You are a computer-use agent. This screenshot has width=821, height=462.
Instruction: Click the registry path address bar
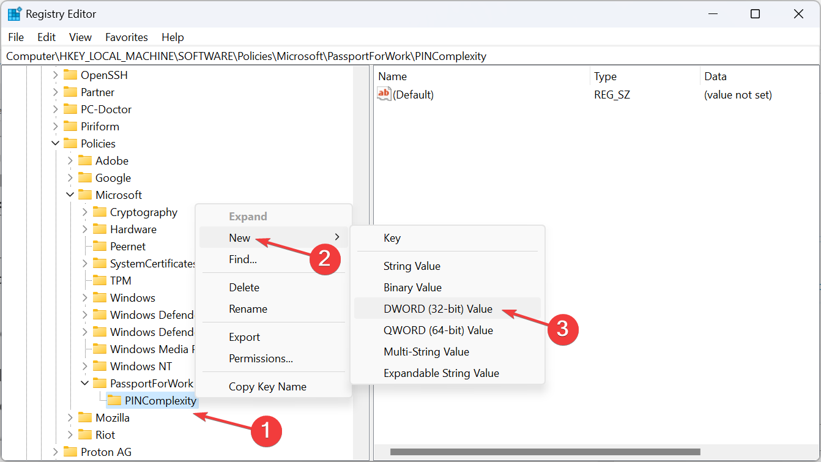pyautogui.click(x=410, y=56)
